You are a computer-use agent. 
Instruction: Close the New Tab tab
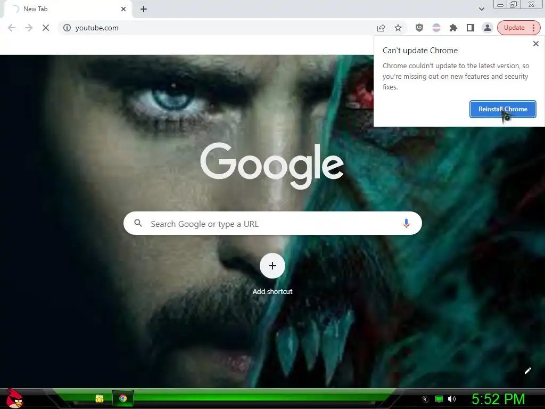pos(123,9)
